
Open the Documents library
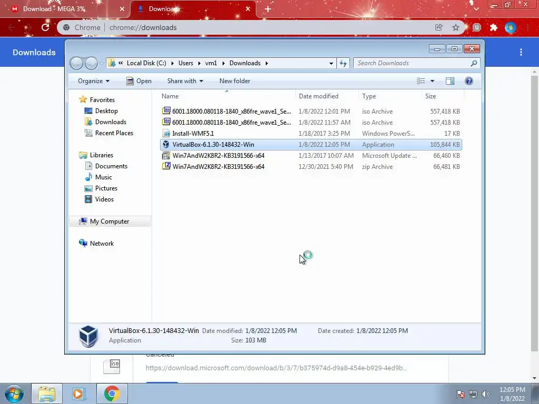point(106,166)
